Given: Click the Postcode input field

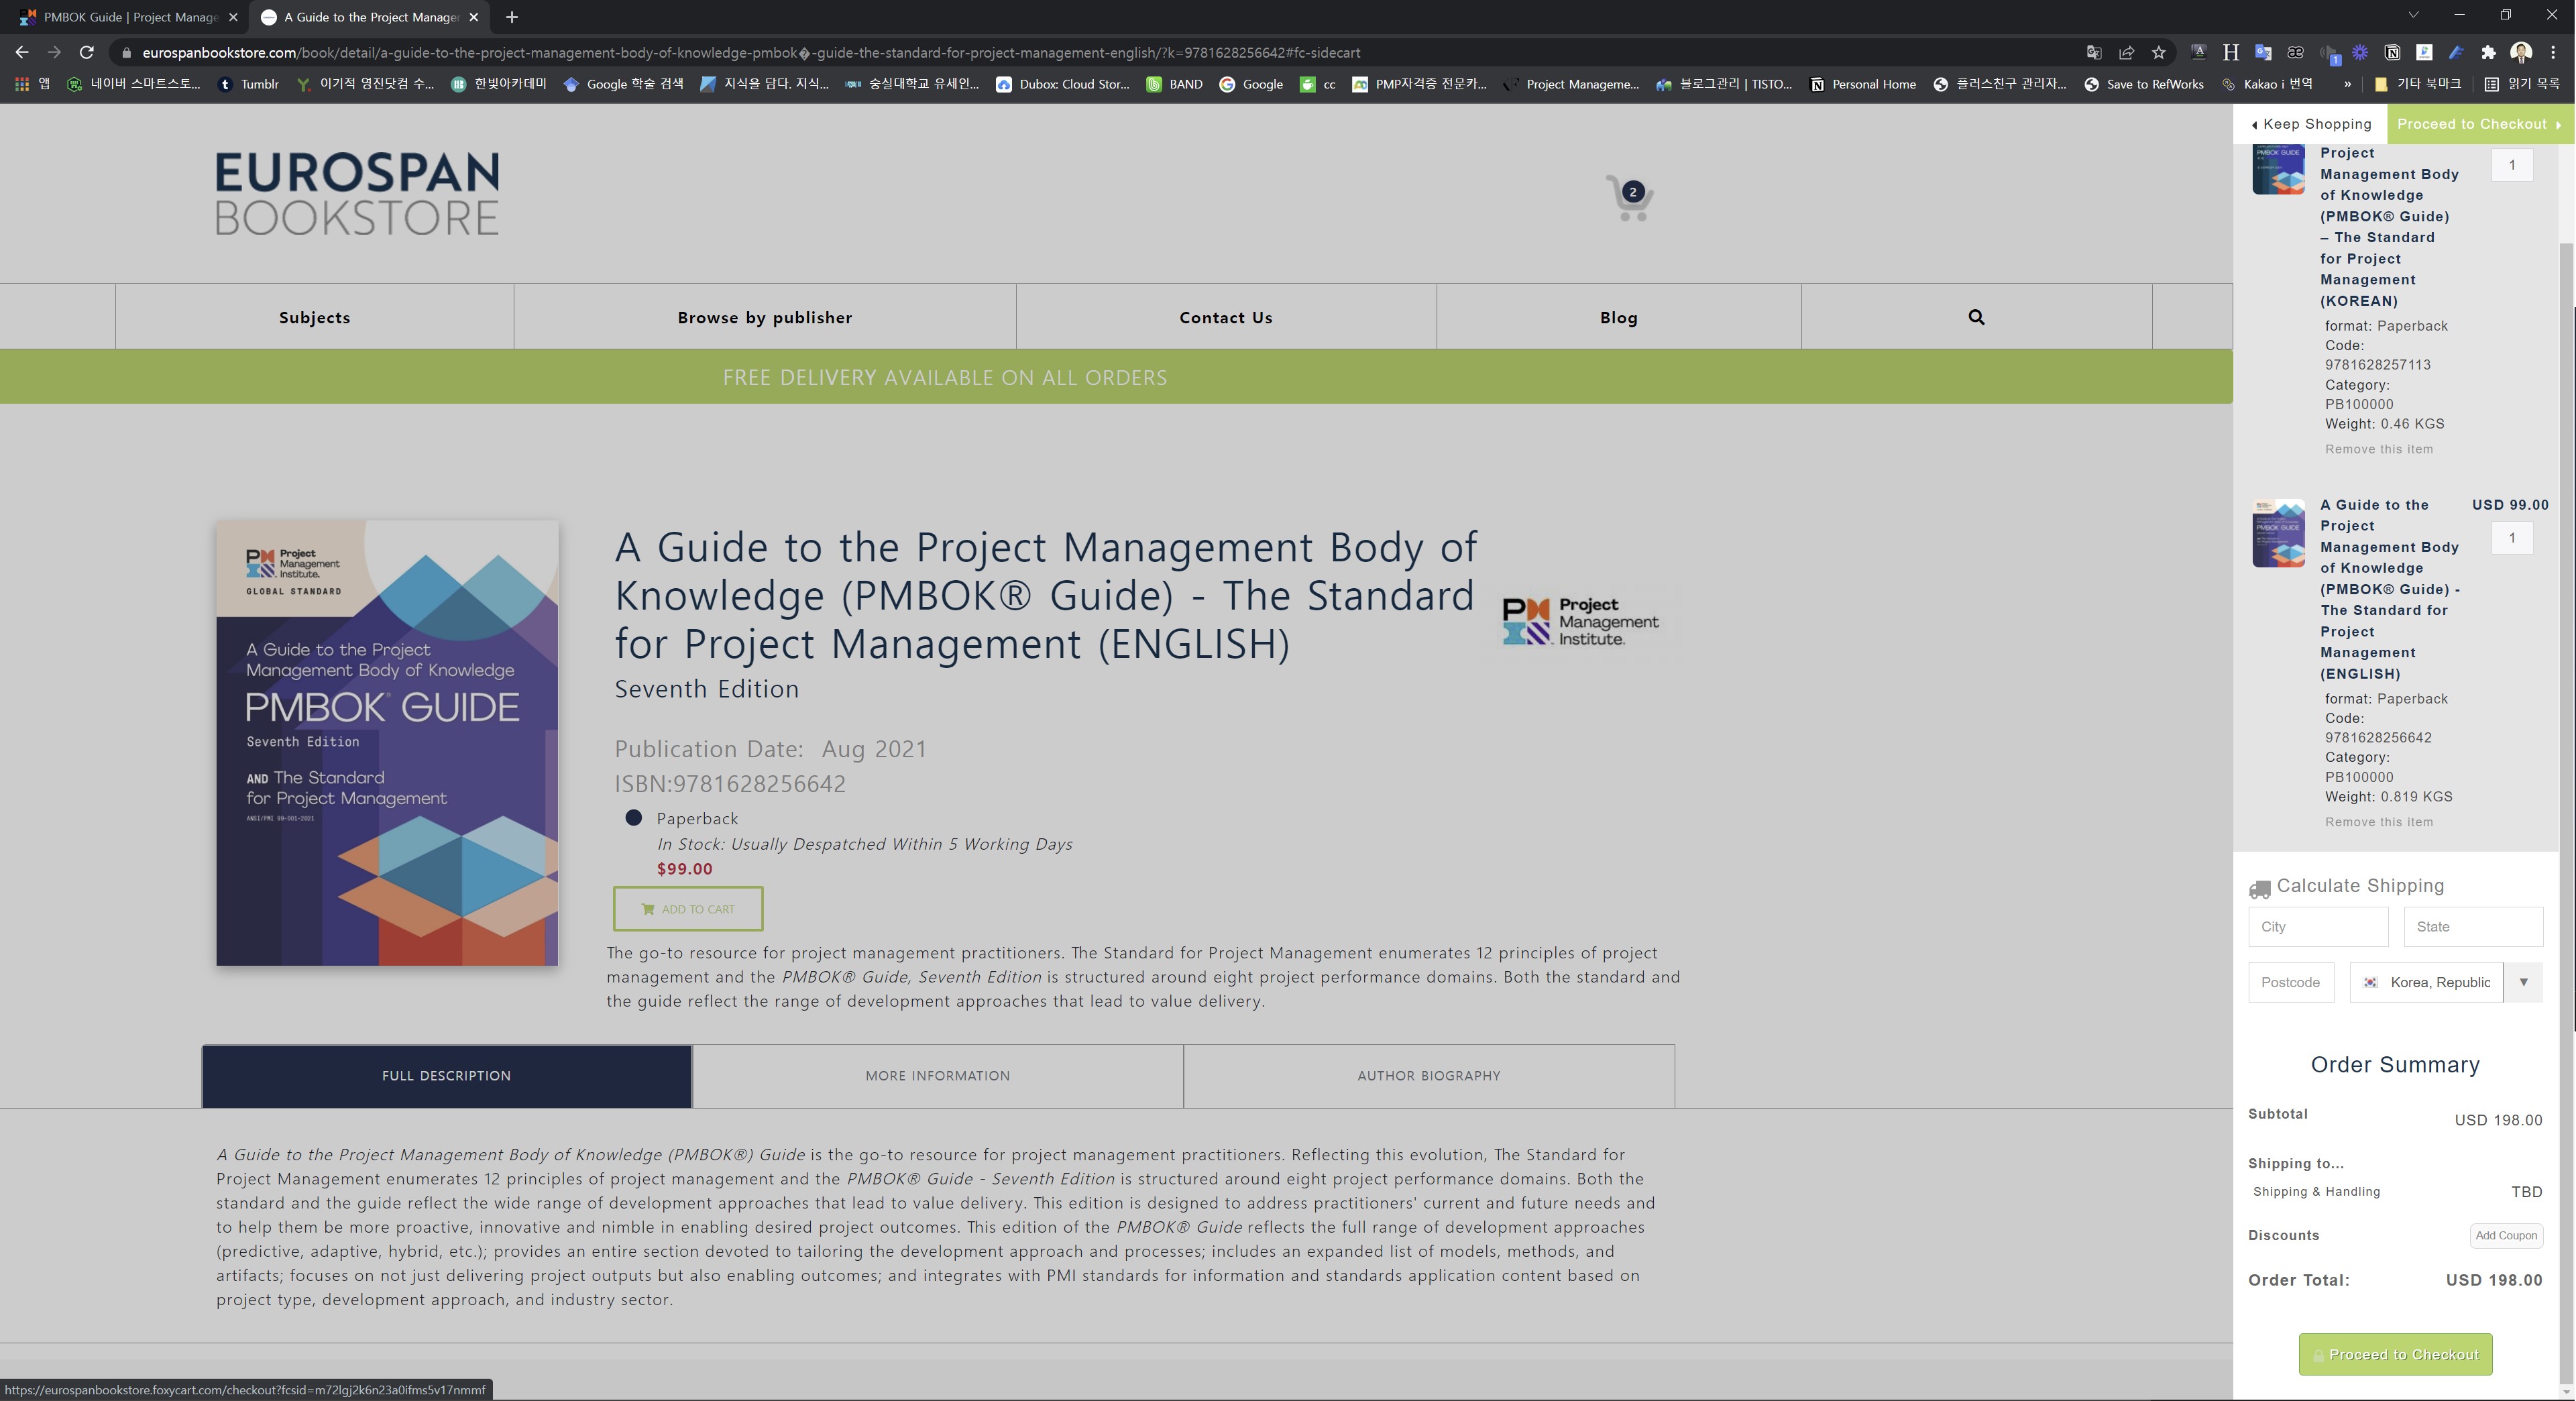Looking at the screenshot, I should tap(2290, 983).
